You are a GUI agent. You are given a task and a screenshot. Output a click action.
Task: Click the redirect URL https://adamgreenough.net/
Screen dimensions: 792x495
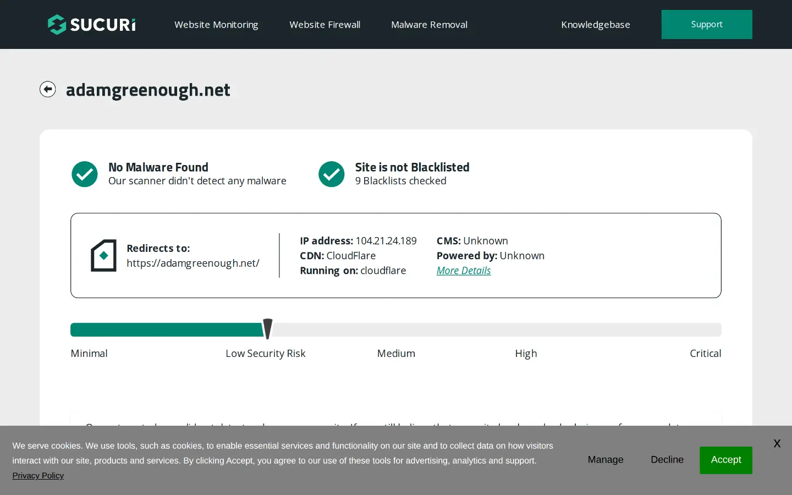(x=193, y=263)
